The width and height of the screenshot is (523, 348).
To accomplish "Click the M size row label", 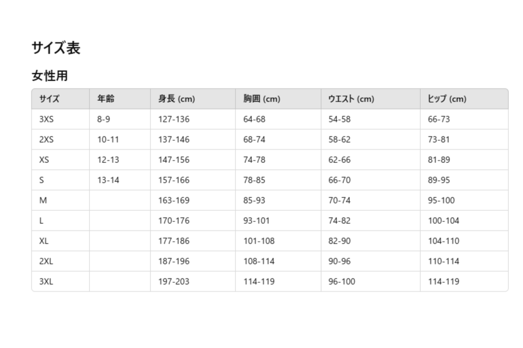I will [x=43, y=200].
